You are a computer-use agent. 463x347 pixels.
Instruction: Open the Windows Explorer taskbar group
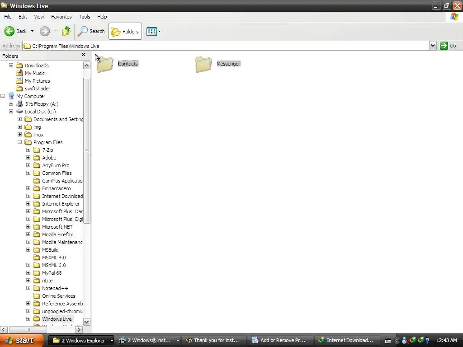click(x=81, y=340)
